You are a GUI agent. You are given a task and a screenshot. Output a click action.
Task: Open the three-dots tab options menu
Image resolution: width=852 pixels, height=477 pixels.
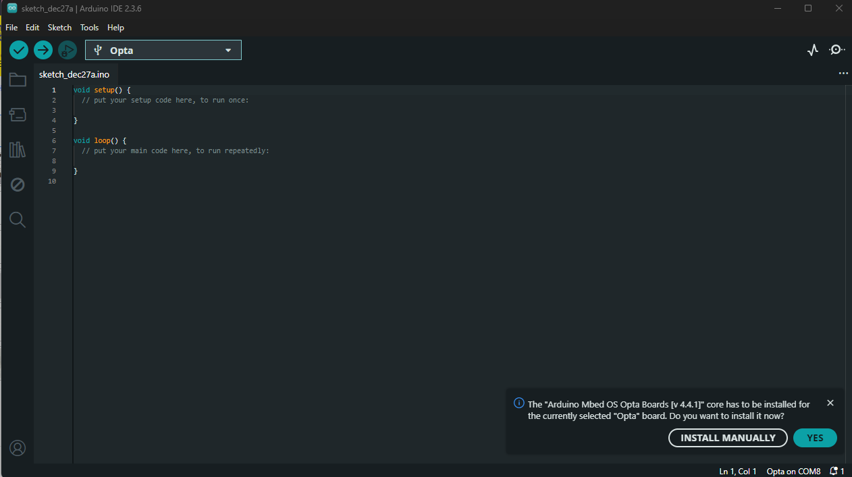coord(843,74)
